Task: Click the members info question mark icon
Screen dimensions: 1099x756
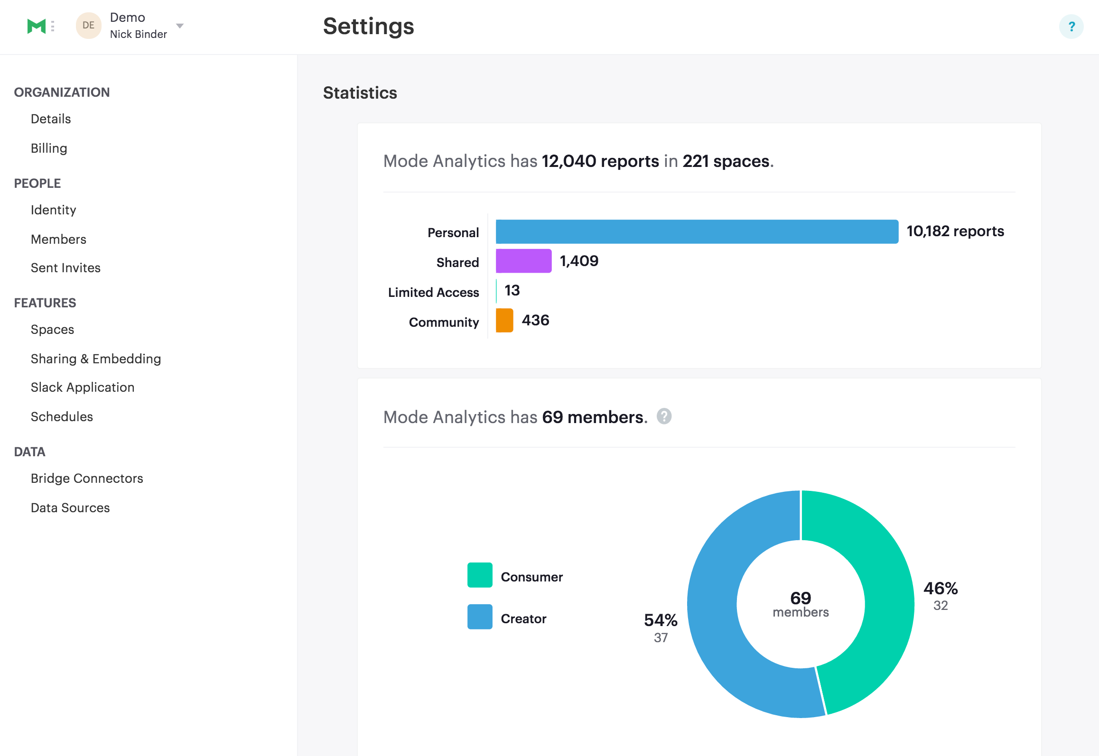Action: (664, 416)
